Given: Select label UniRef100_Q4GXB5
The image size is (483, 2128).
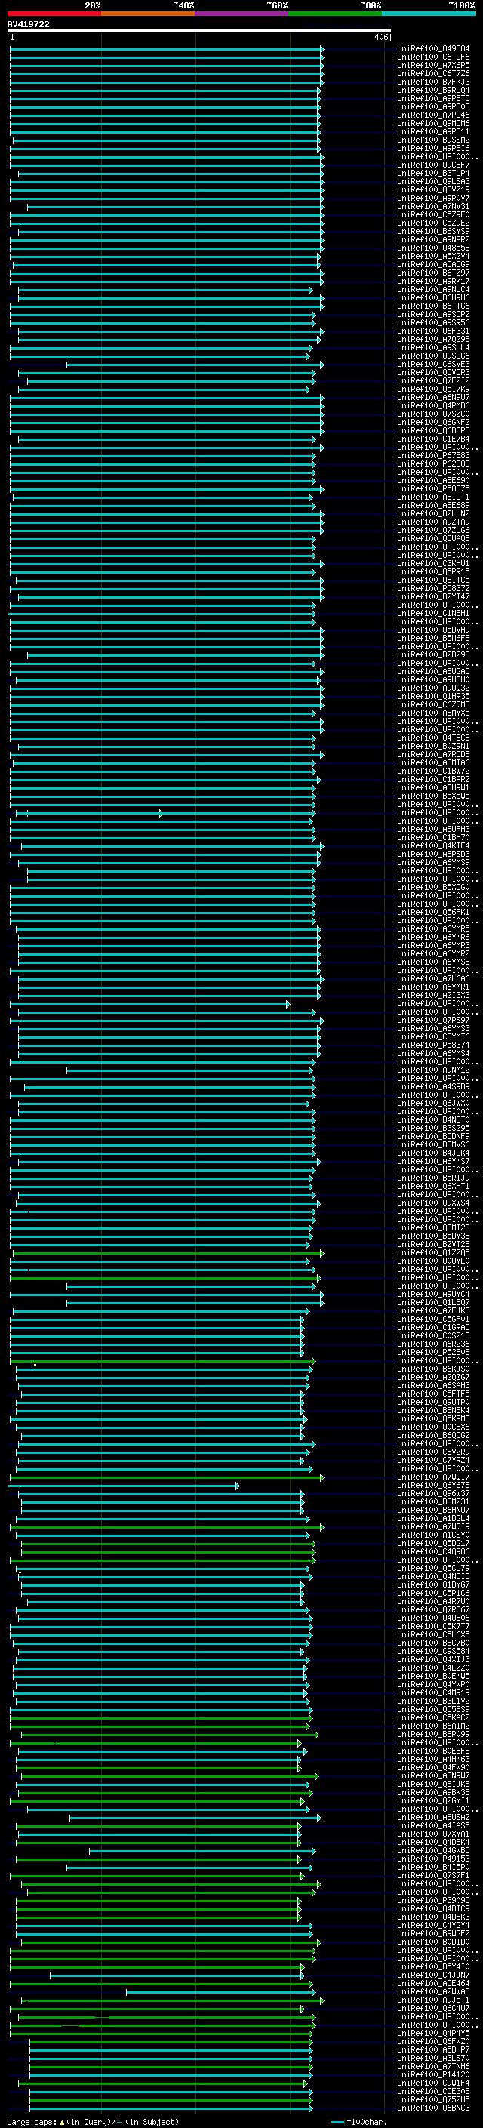Looking at the screenshot, I should pyautogui.click(x=433, y=1850).
